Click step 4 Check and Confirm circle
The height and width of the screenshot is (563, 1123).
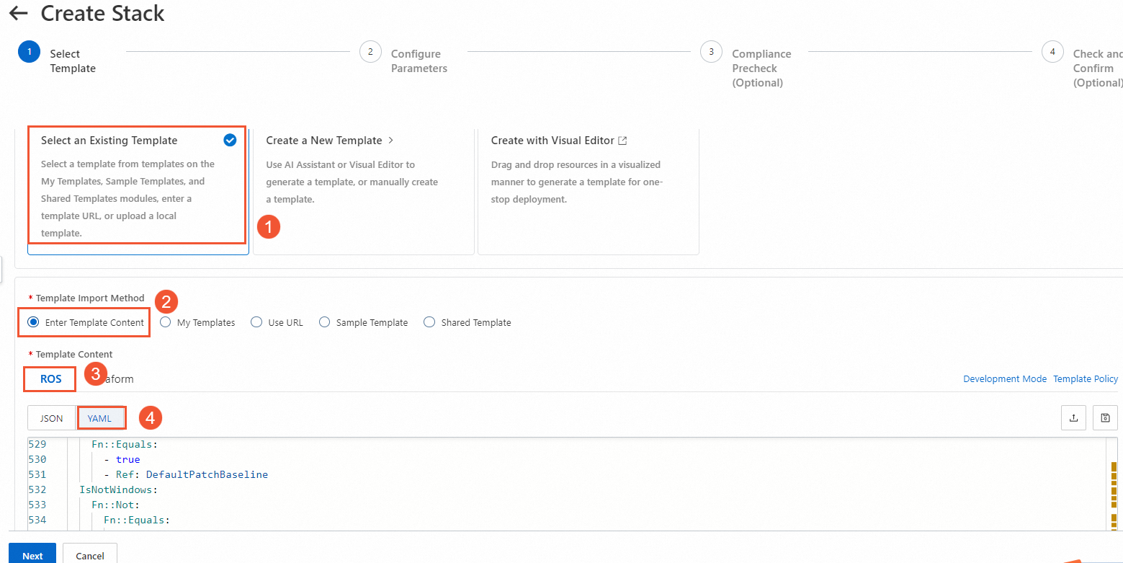tap(1052, 52)
